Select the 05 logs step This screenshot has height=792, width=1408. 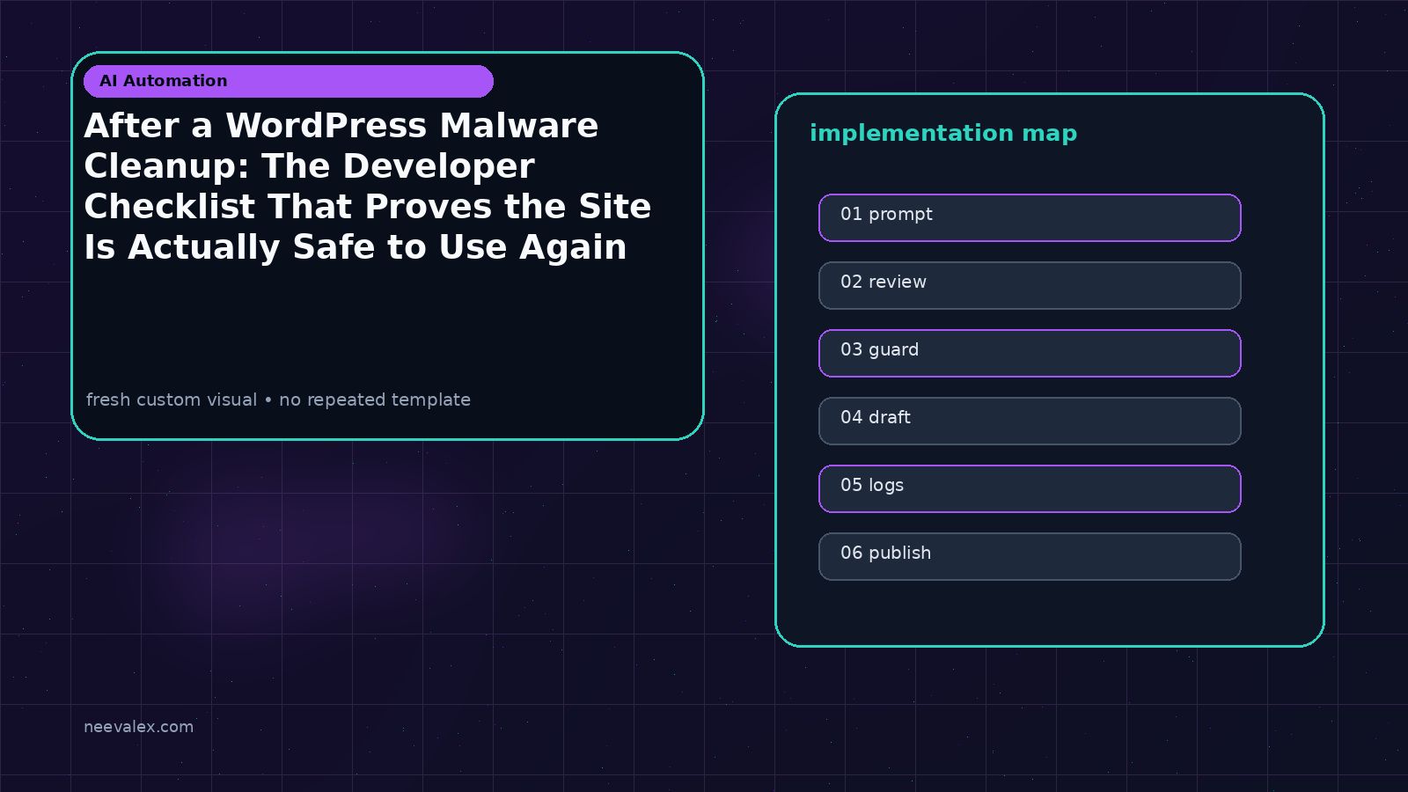click(1030, 488)
